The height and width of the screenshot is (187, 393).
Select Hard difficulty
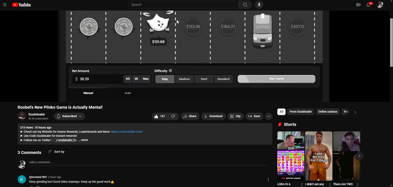[x=204, y=79]
